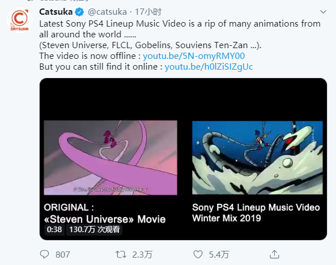Viewport: 336px width, 265px height.
Task: Like the tweet with heart icon
Action: coord(198,254)
